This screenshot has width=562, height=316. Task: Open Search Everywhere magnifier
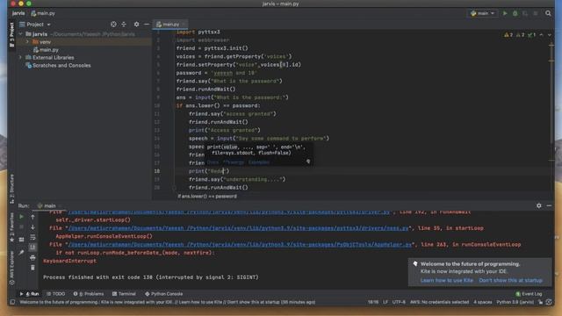[548, 13]
